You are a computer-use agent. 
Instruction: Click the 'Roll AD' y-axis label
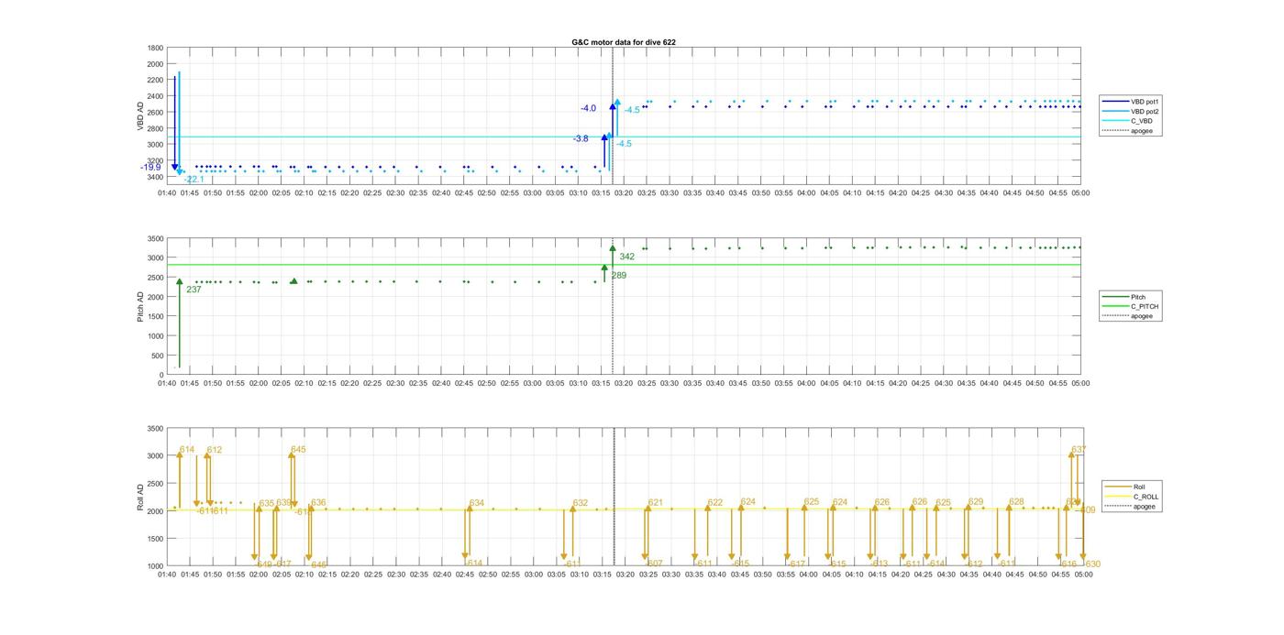click(140, 497)
